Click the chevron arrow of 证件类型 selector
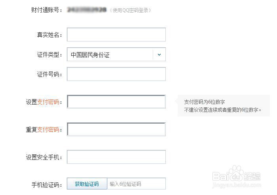The width and height of the screenshot is (277, 195). [x=159, y=55]
